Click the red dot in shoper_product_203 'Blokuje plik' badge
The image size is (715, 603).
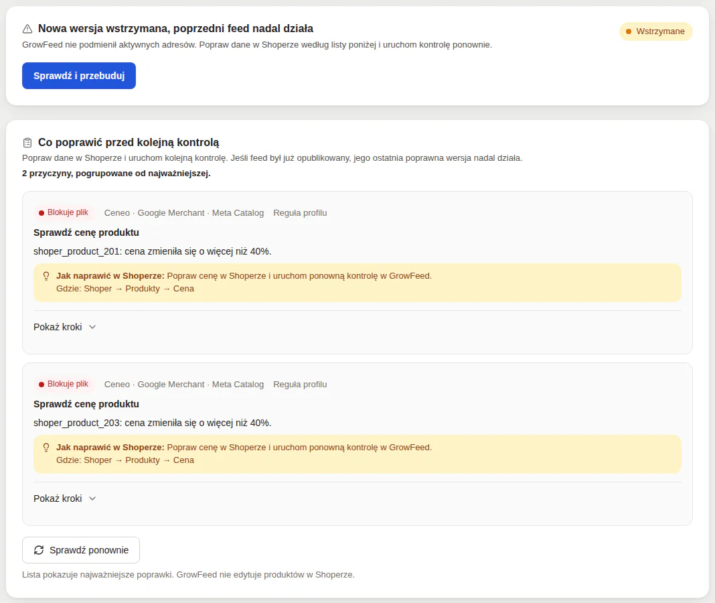coord(42,385)
